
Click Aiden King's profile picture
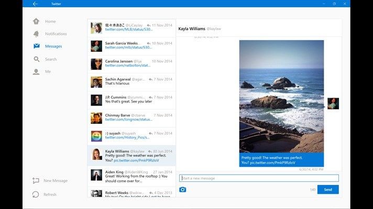coord(96,175)
